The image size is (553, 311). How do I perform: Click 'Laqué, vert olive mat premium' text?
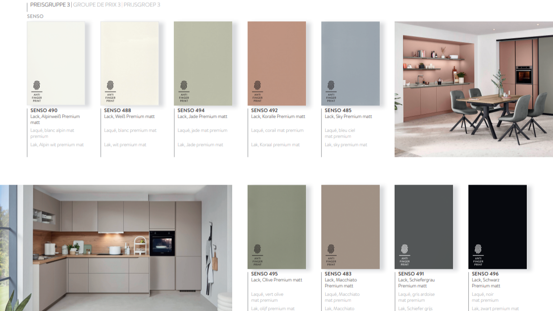coord(267,297)
